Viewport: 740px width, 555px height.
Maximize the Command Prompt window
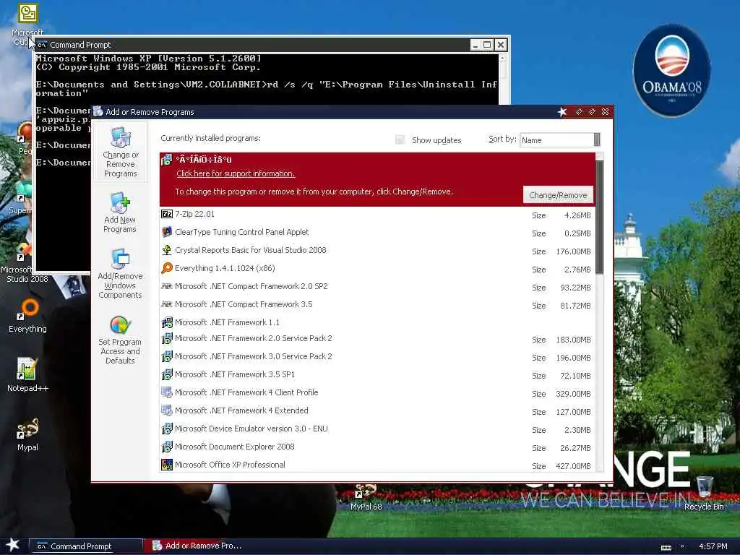pos(488,45)
